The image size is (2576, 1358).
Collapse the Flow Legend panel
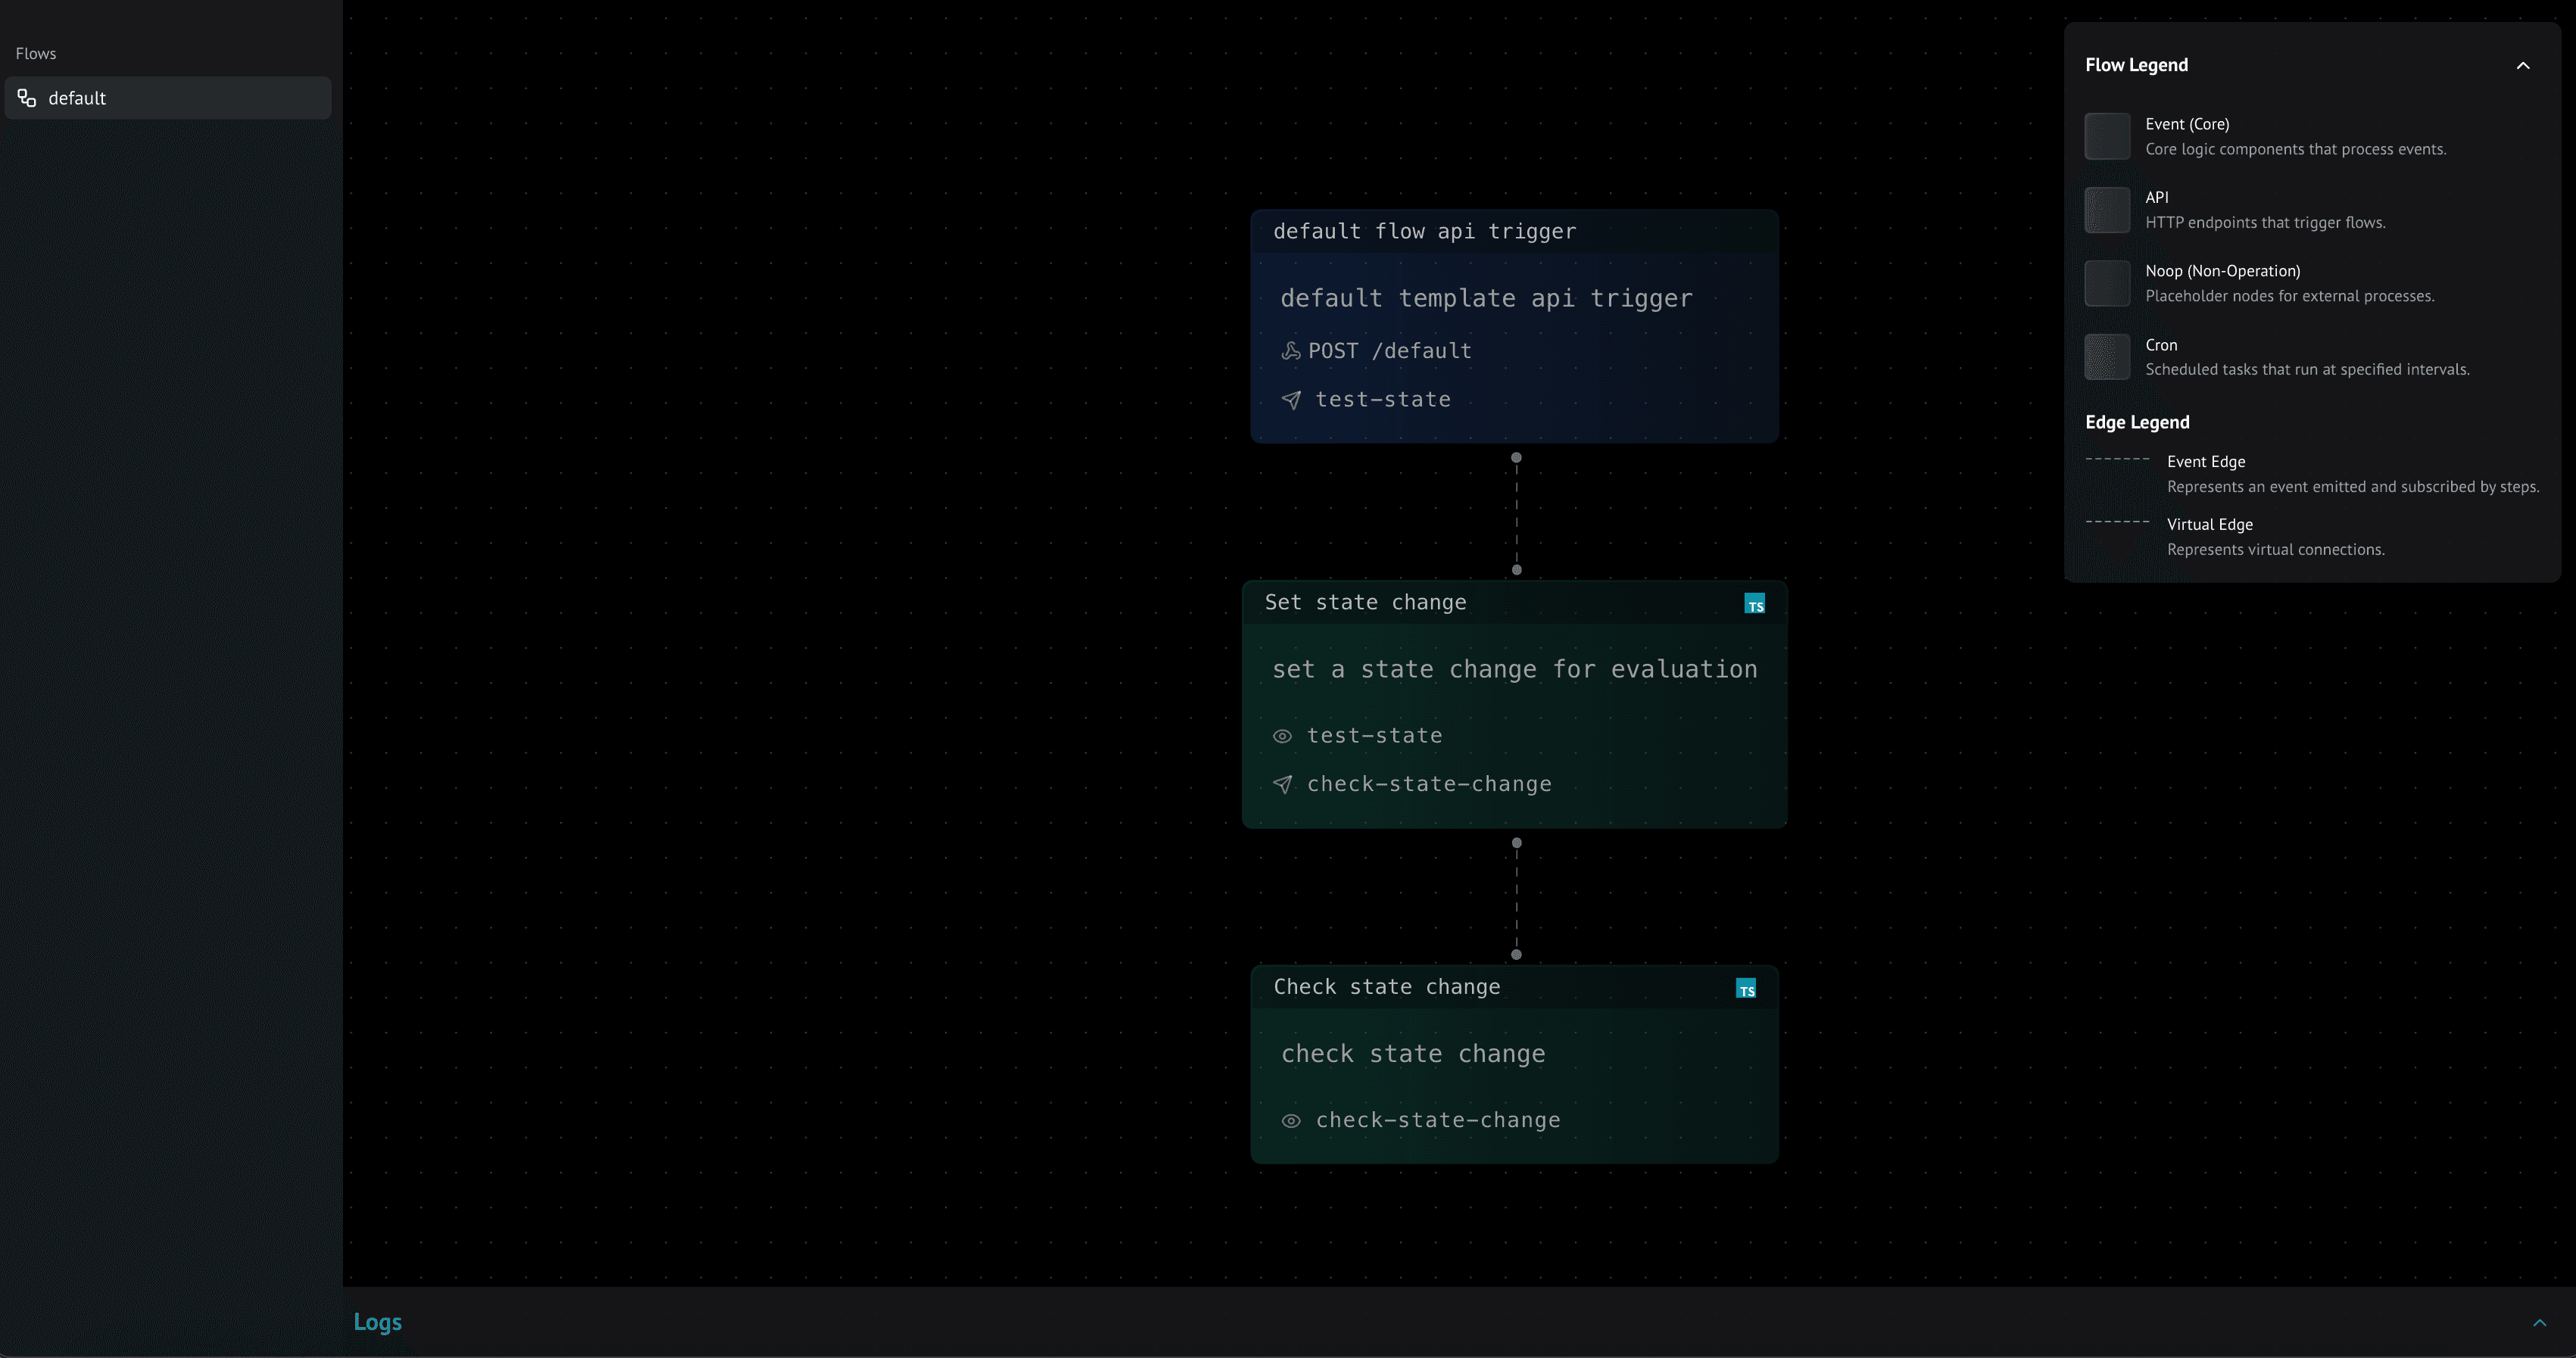click(2522, 66)
